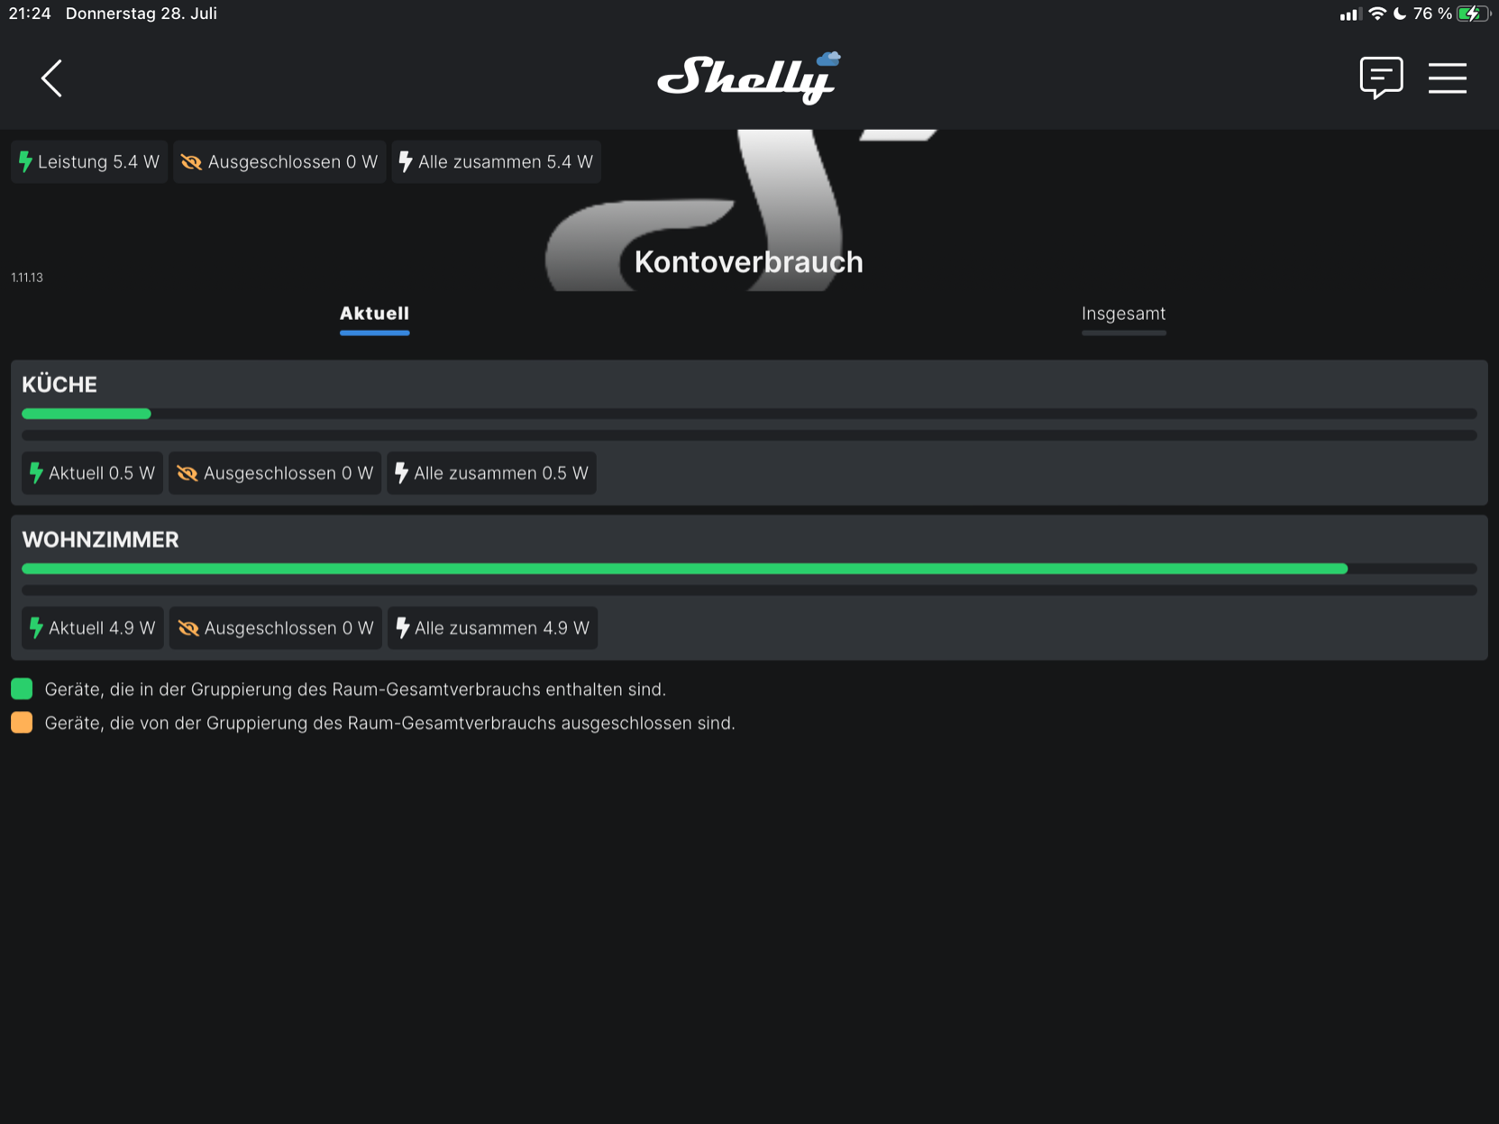
Task: Tap the green bolt next to Leistung 5.4 W
Action: (25, 162)
